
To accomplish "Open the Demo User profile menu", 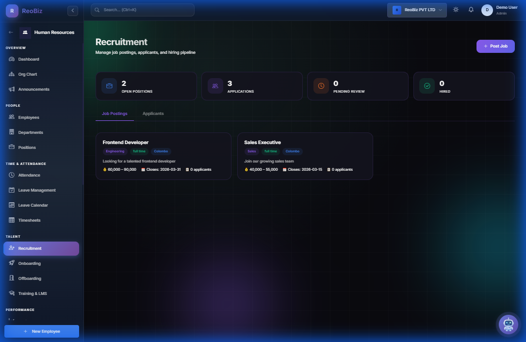I will click(500, 10).
